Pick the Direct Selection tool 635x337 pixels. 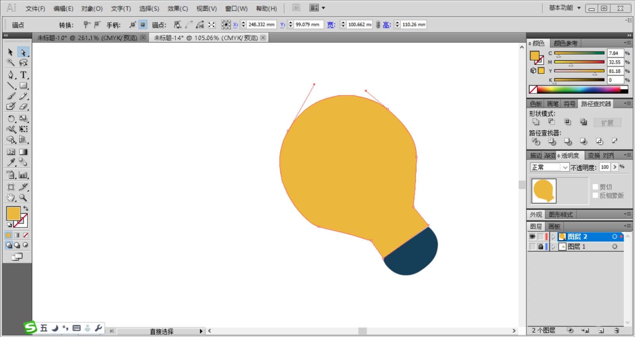pyautogui.click(x=23, y=52)
